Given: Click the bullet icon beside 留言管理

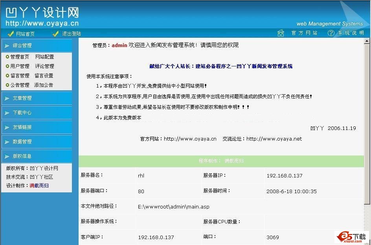Looking at the screenshot, I should (x=7, y=76).
